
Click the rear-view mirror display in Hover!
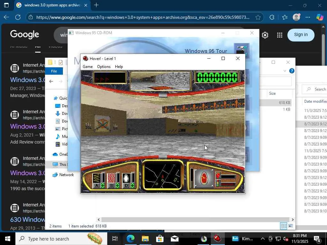(x=161, y=81)
